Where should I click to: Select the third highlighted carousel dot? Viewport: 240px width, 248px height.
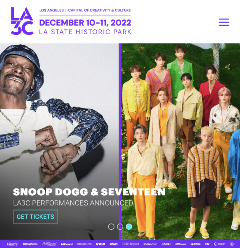[129, 227]
